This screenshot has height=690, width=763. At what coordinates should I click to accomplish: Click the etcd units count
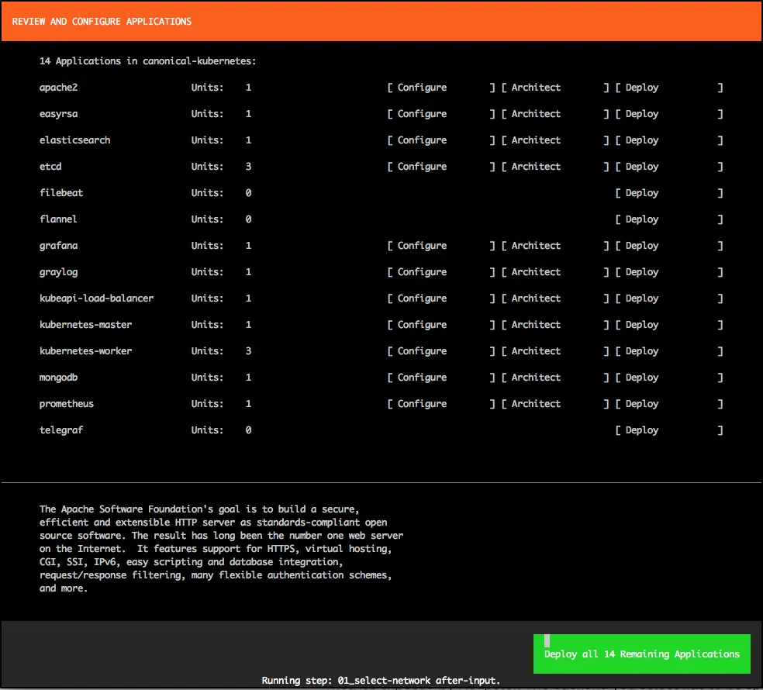click(248, 167)
